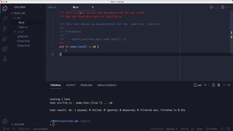Switch to the DEBUG CONSOLE tab
233x131 pixels.
click(x=107, y=85)
